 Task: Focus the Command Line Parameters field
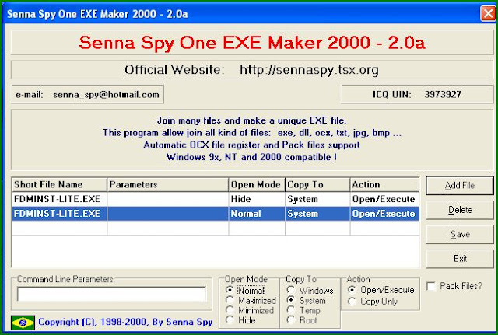click(112, 294)
